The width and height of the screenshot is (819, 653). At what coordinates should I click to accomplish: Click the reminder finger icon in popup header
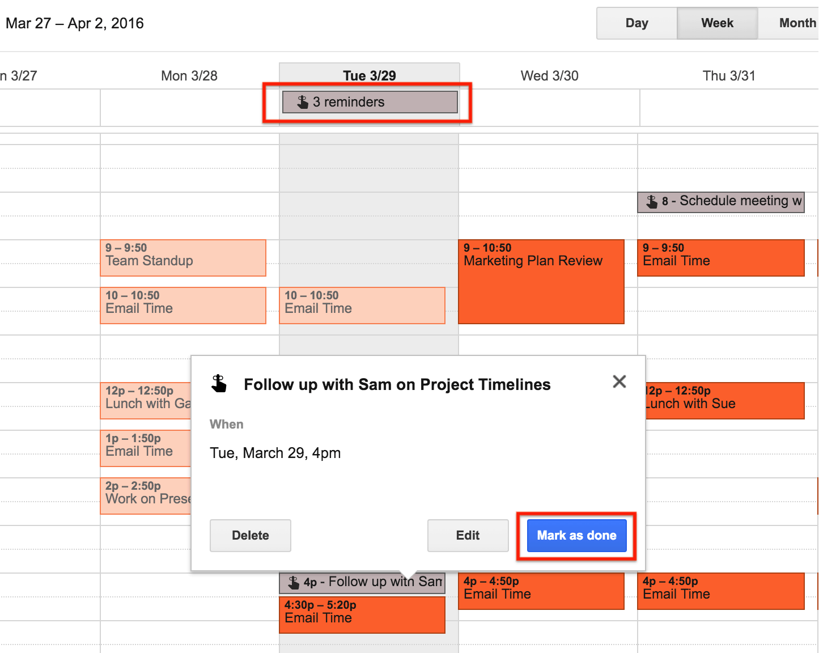(x=219, y=384)
